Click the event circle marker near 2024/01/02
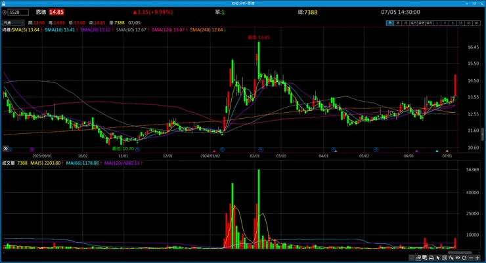 point(222,150)
